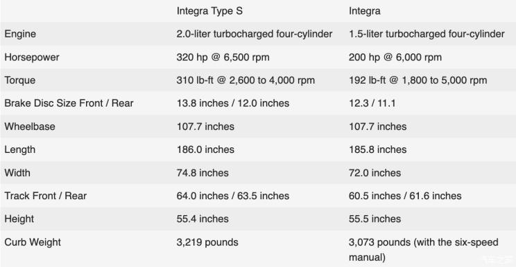The image size is (516, 267).
Task: Select the Horsepower row label
Action: tap(32, 57)
